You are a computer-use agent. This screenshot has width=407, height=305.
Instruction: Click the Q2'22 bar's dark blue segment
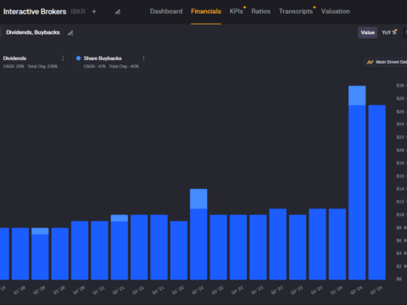198,244
